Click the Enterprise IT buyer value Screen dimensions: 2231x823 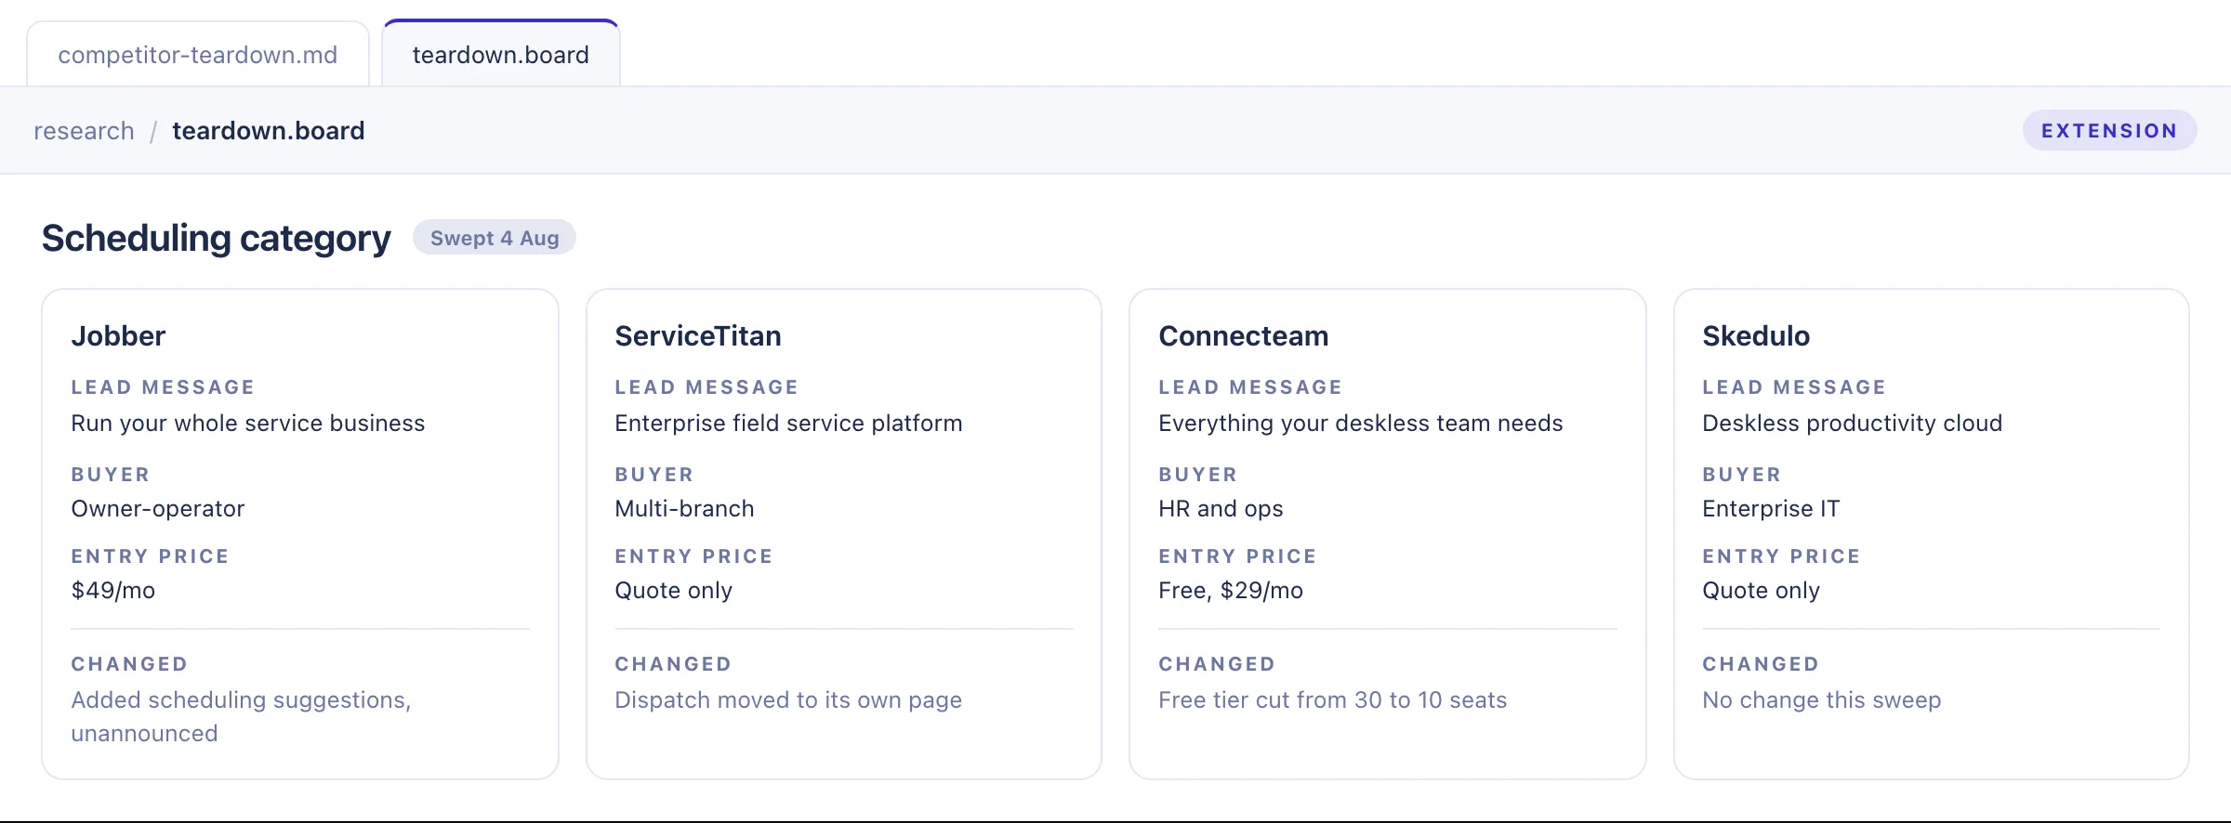[x=1771, y=509]
